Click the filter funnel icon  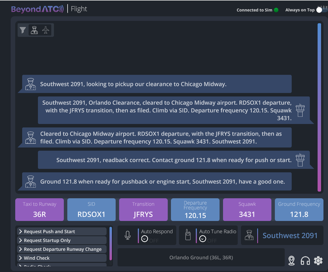coord(23,30)
